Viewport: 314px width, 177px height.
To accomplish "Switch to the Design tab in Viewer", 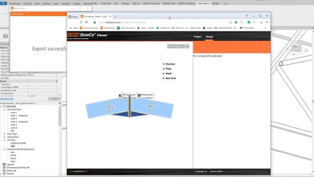I will (x=209, y=37).
